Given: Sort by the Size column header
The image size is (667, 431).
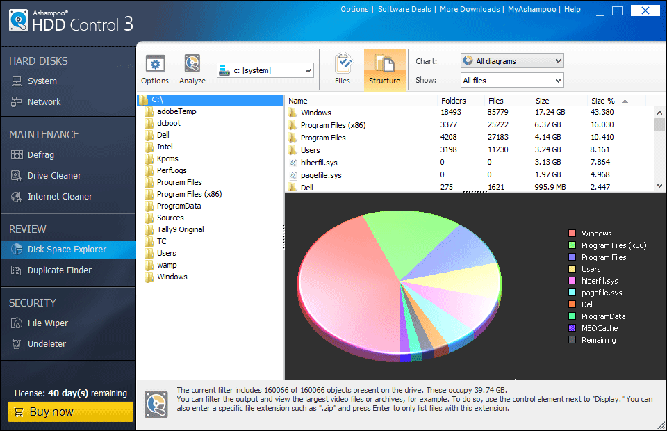Looking at the screenshot, I should tap(543, 101).
